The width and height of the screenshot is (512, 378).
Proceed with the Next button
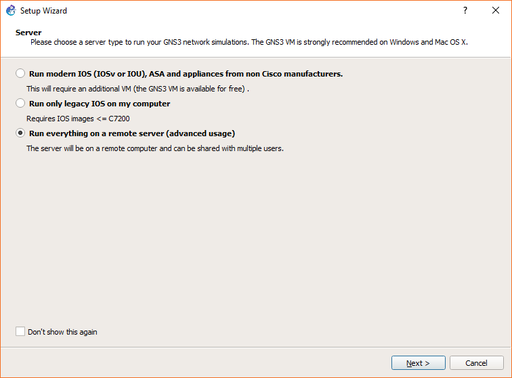pyautogui.click(x=418, y=363)
